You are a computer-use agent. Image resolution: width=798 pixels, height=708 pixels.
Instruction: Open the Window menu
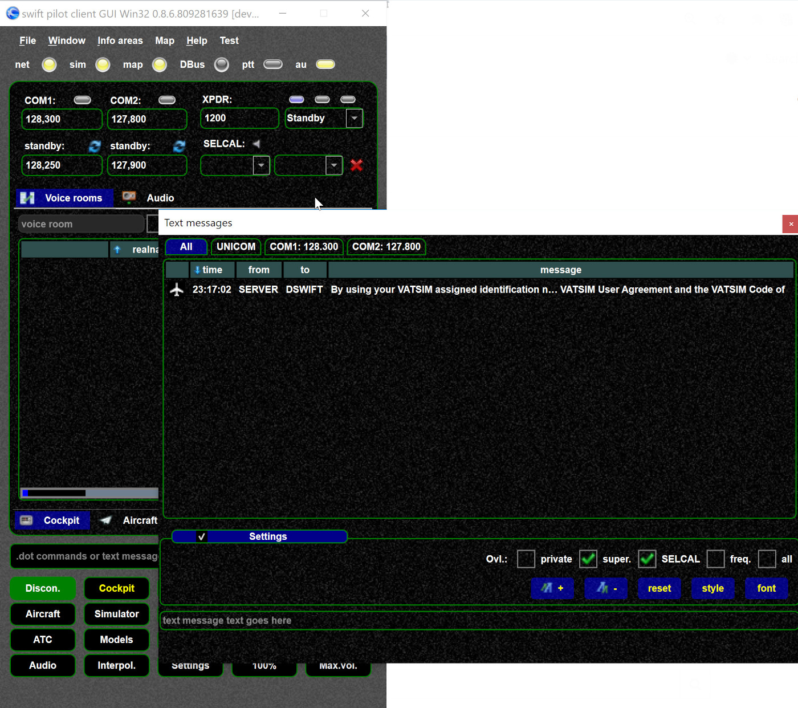[67, 40]
